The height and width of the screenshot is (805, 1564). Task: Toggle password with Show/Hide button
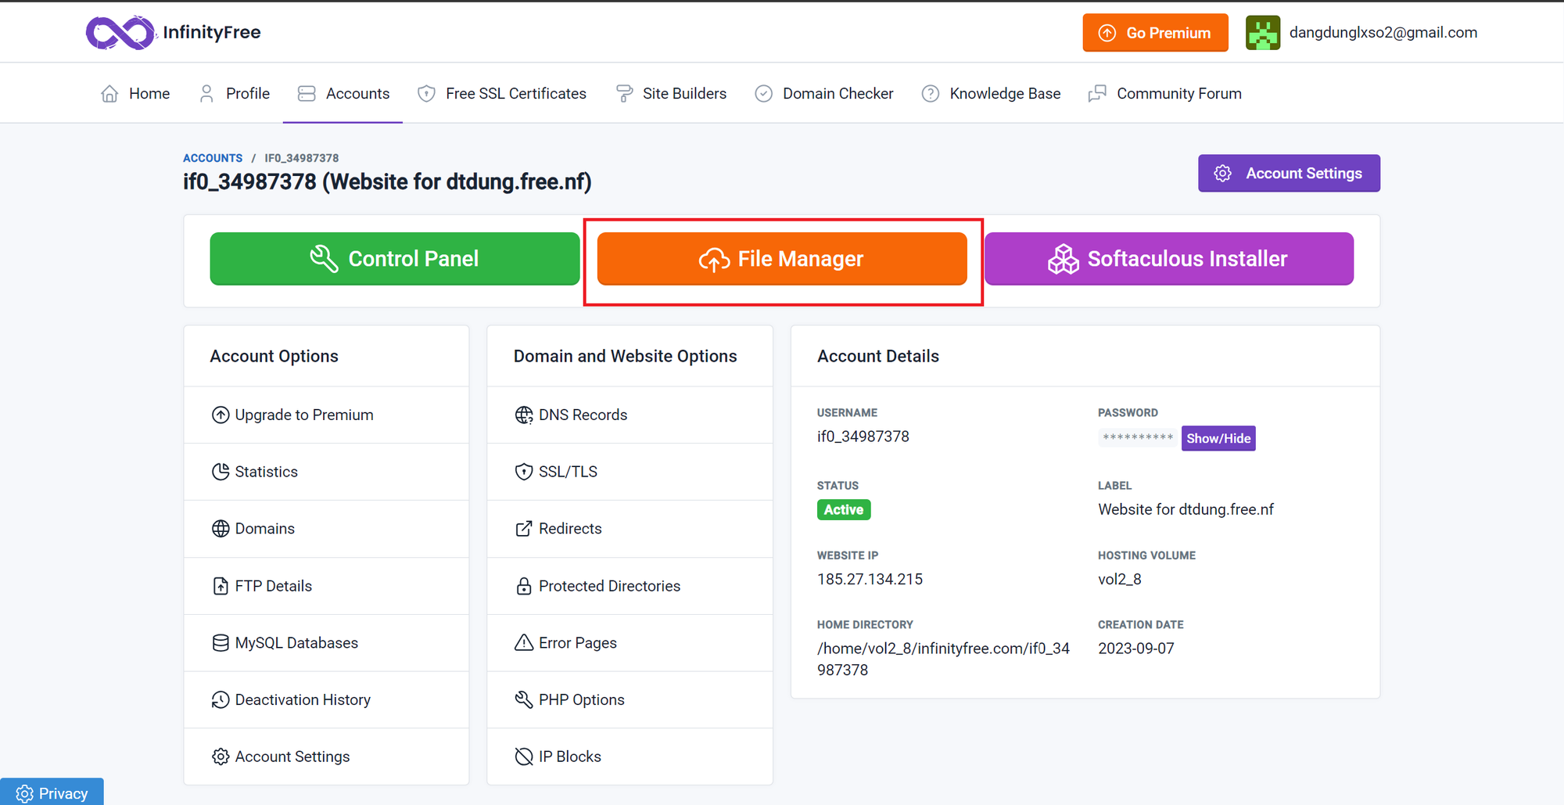pos(1218,438)
